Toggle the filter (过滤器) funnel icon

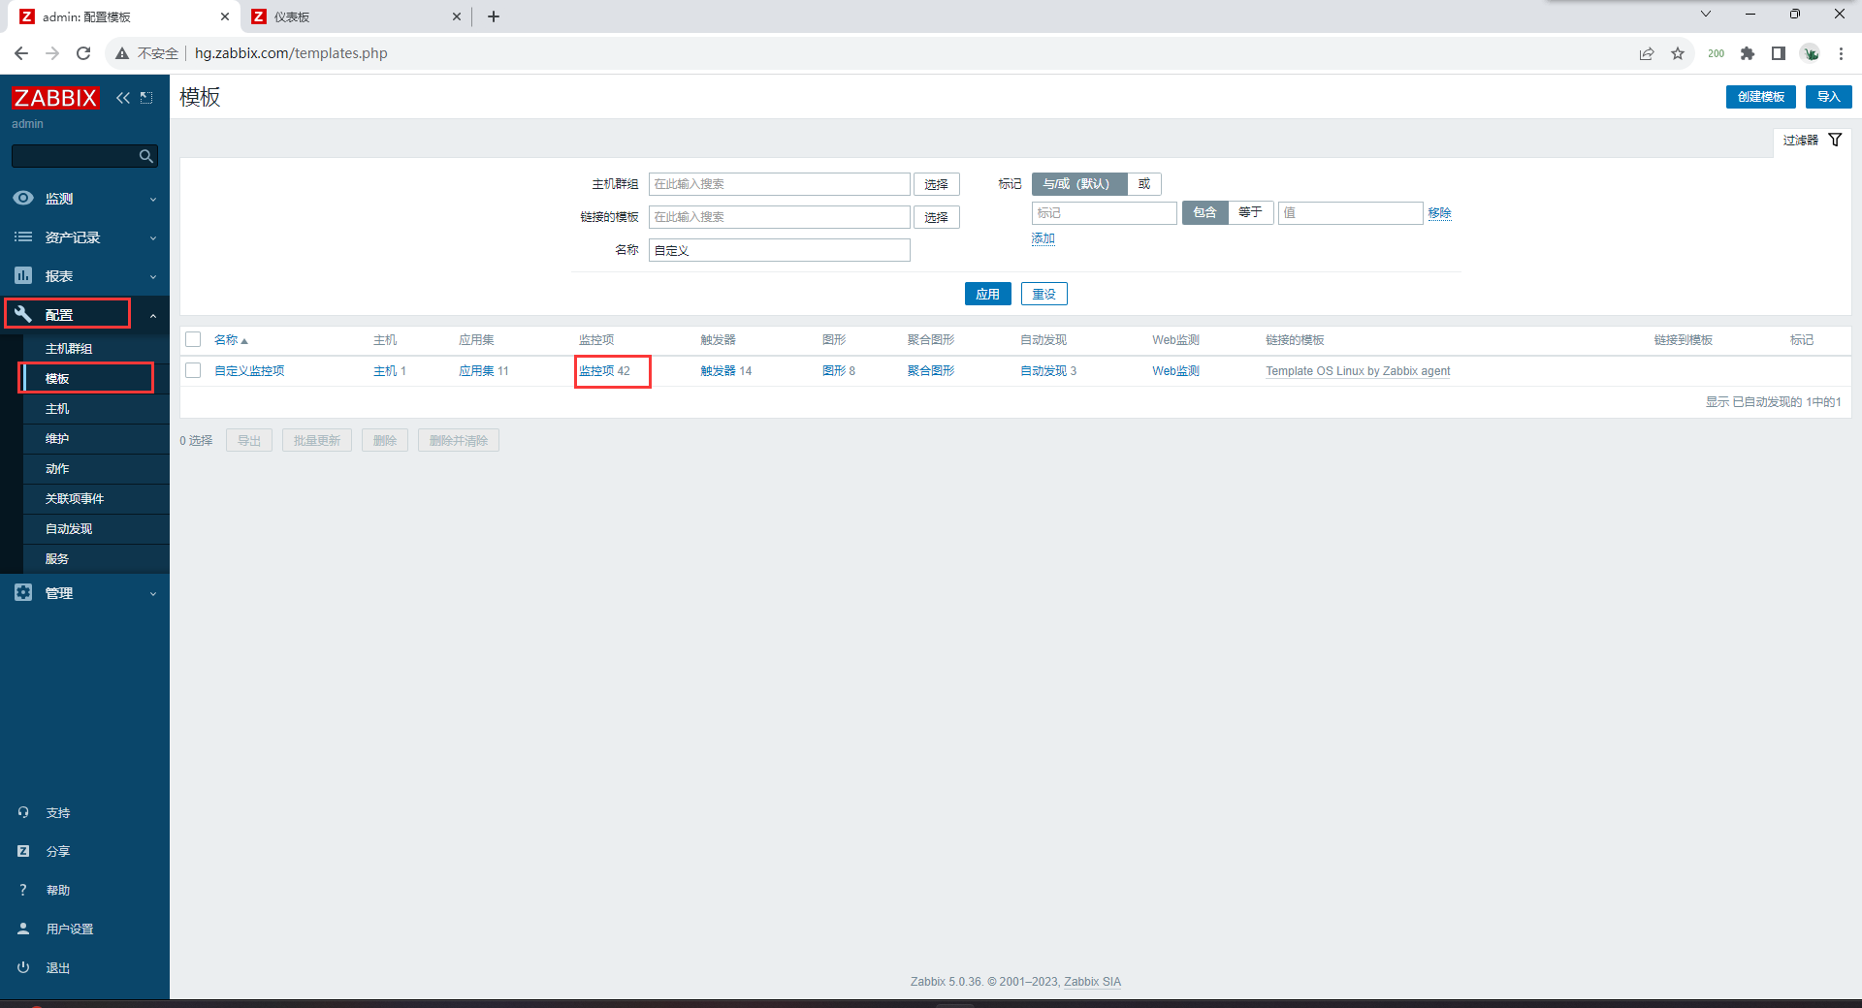1835,140
